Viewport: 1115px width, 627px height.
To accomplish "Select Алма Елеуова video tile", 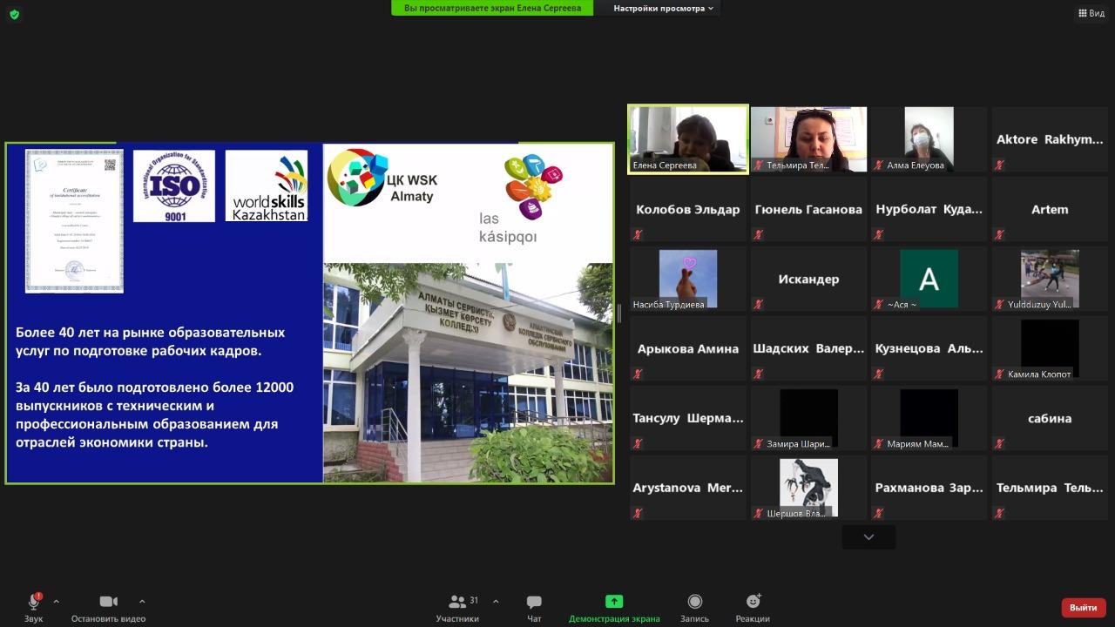I will (x=929, y=139).
